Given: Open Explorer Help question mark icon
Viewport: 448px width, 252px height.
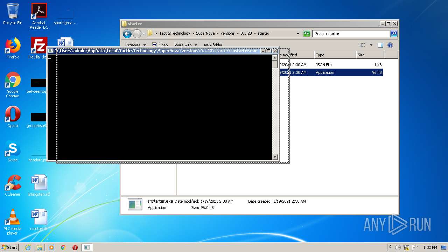Looking at the screenshot, I should [390, 45].
